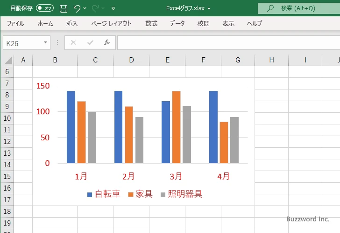
Task: Click the Redo arrow icon
Action: click(x=95, y=8)
